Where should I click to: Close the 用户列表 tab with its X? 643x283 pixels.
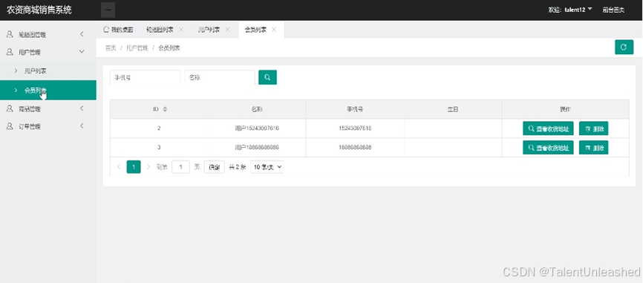[x=228, y=30]
